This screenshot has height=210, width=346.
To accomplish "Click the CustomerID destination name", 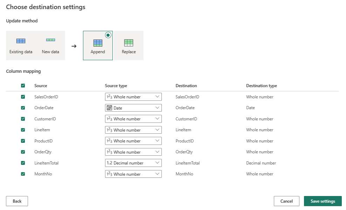I will pos(186,119).
